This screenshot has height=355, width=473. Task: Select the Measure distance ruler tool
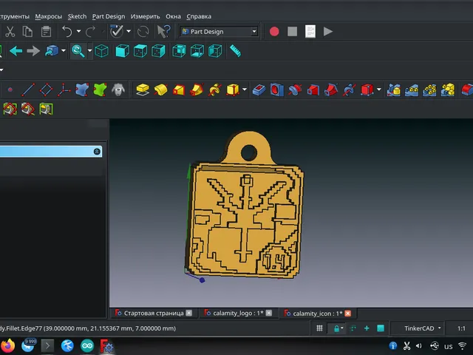click(x=235, y=51)
